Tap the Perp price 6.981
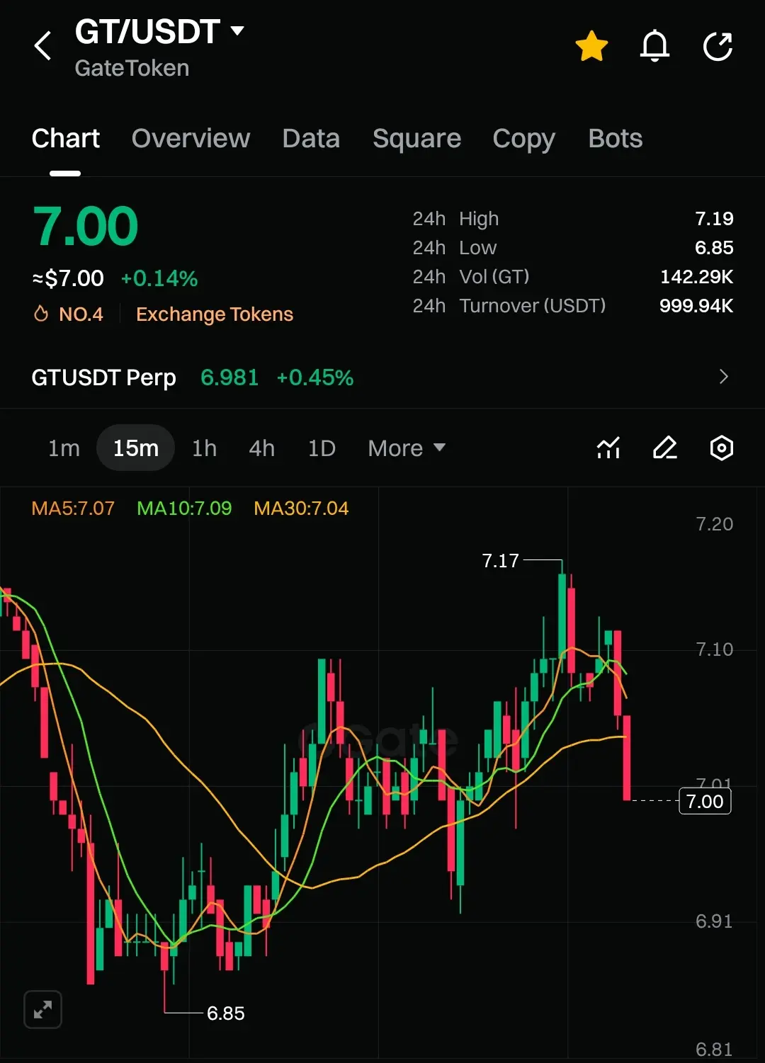This screenshot has width=765, height=1063. (x=229, y=377)
